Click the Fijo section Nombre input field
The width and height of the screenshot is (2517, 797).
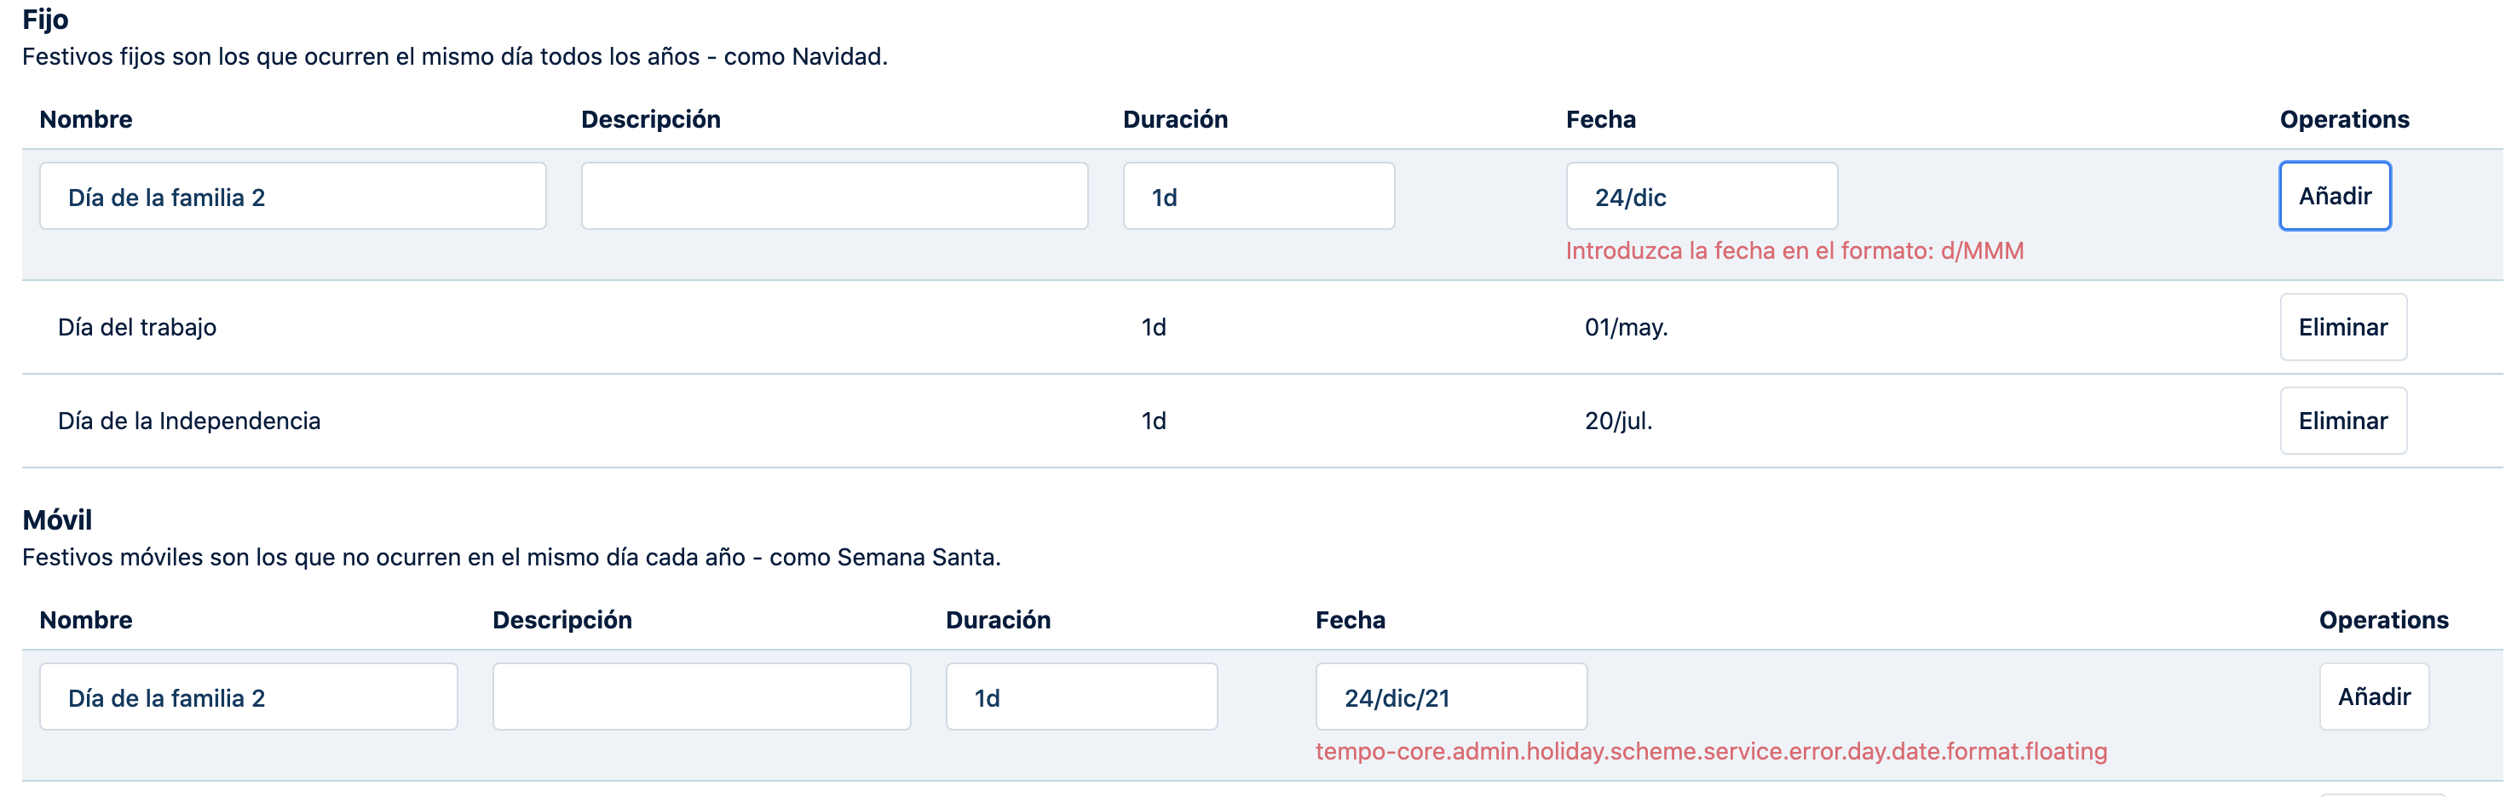pos(292,197)
